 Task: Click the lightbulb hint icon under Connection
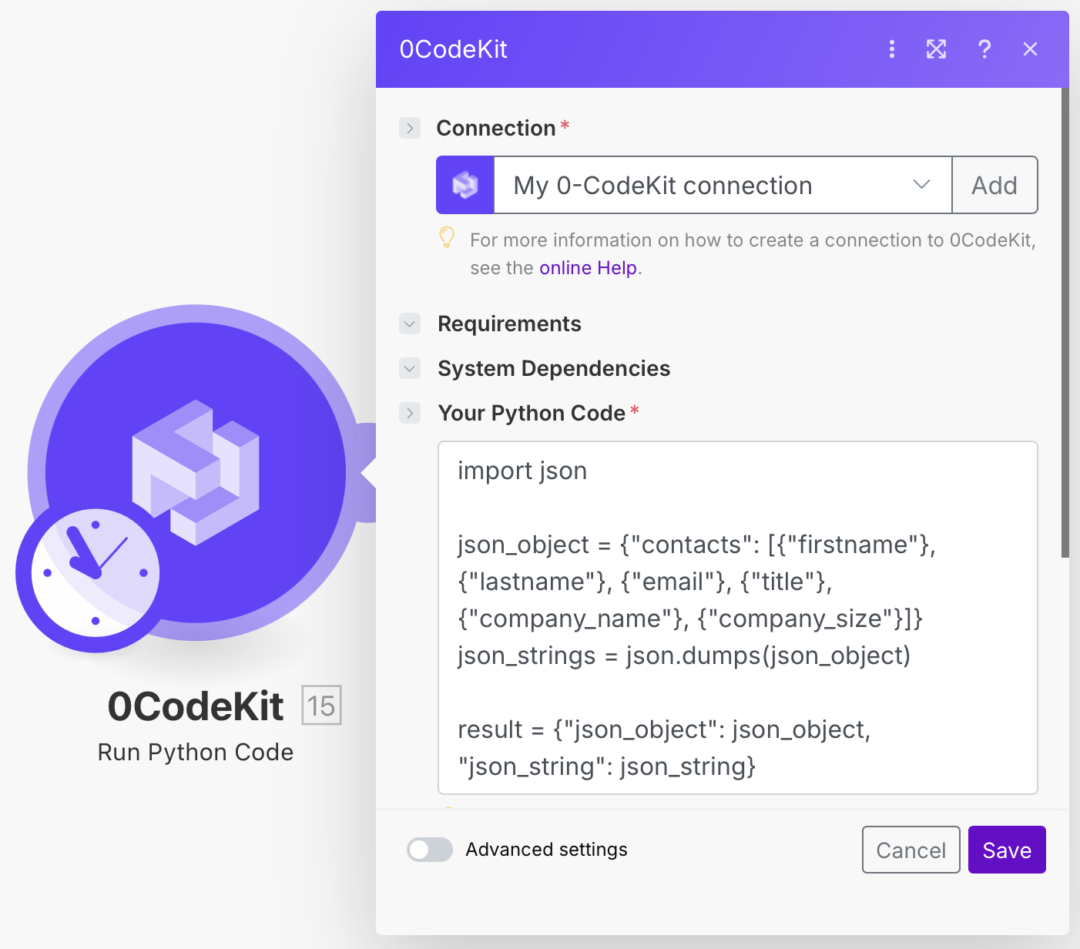coord(447,237)
